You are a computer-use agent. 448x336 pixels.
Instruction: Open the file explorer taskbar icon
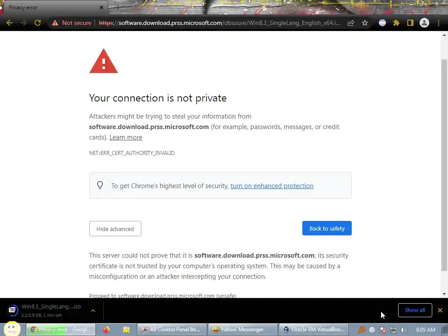[x=126, y=329]
